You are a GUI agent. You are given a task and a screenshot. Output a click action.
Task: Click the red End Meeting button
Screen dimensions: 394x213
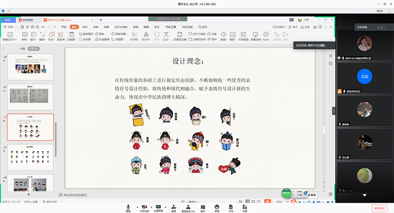[x=380, y=208]
